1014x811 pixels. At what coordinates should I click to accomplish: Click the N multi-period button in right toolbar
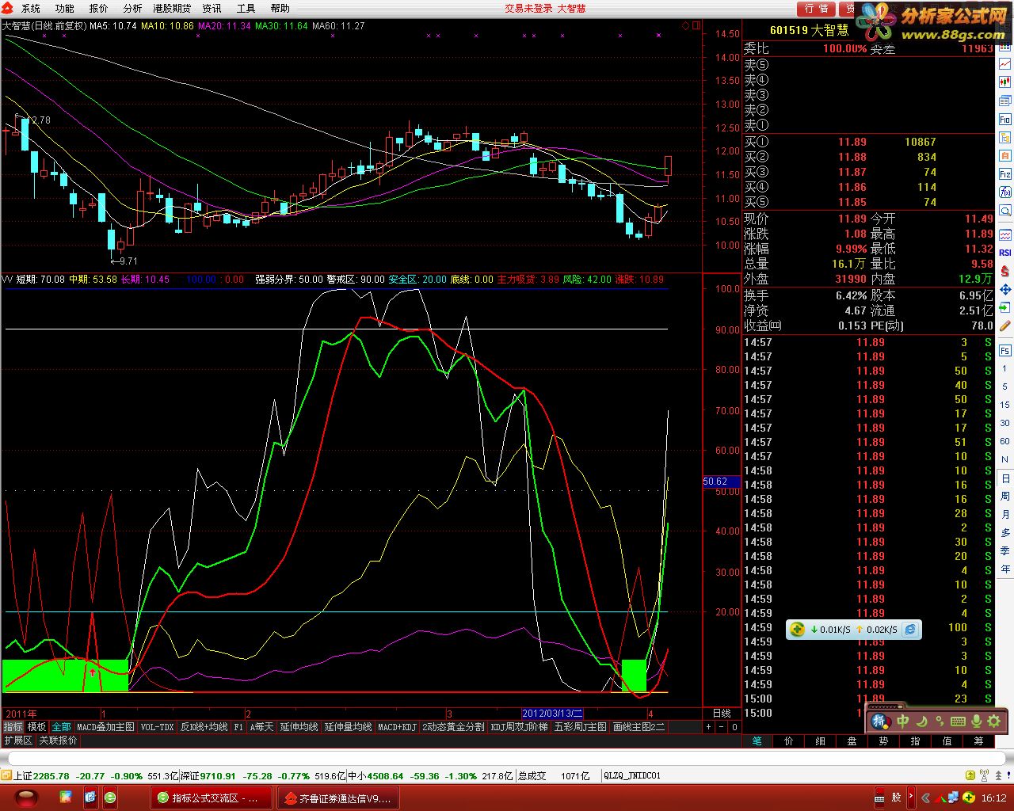[1005, 459]
